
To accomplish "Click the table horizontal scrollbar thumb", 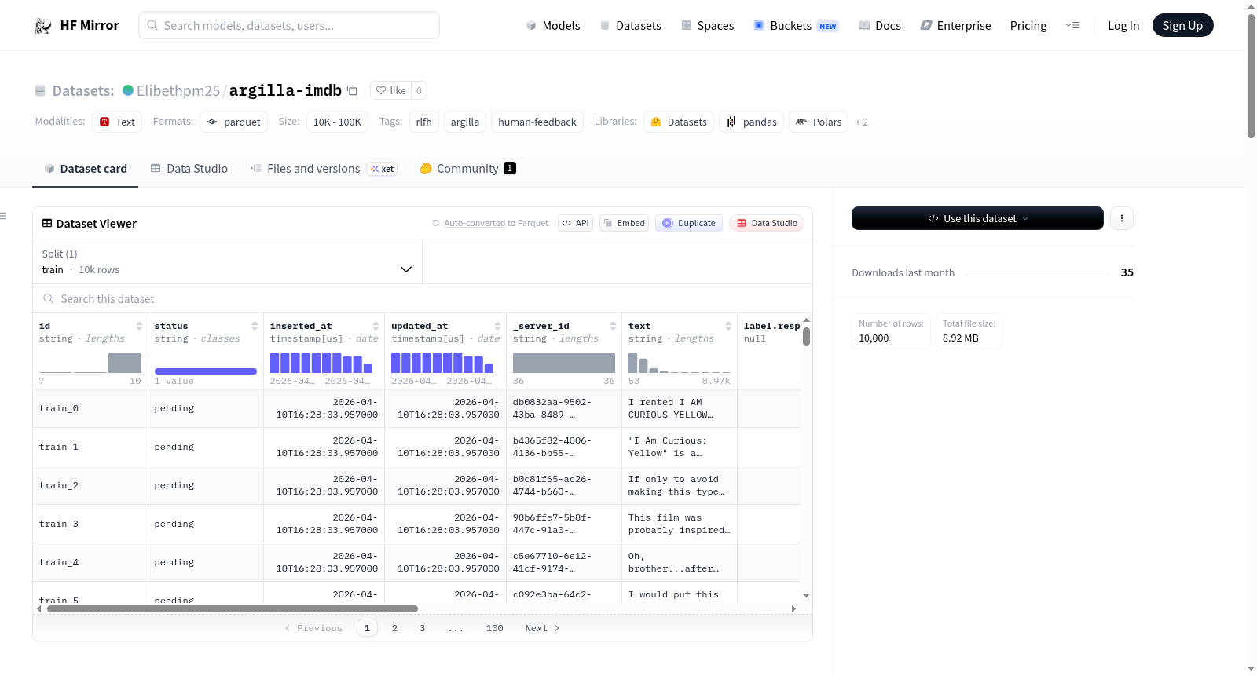I will [x=233, y=608].
